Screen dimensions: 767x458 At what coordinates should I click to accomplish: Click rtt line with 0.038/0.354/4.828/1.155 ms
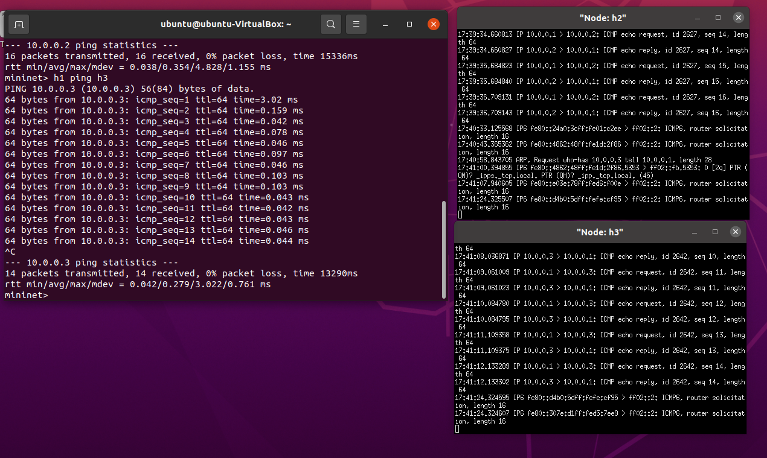pyautogui.click(x=138, y=67)
